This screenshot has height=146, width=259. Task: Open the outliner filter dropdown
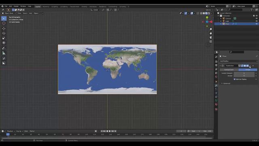tap(252, 10)
